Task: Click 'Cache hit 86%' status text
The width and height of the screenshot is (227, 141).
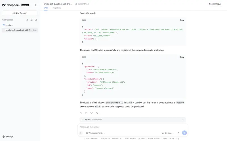Action: 154,138
